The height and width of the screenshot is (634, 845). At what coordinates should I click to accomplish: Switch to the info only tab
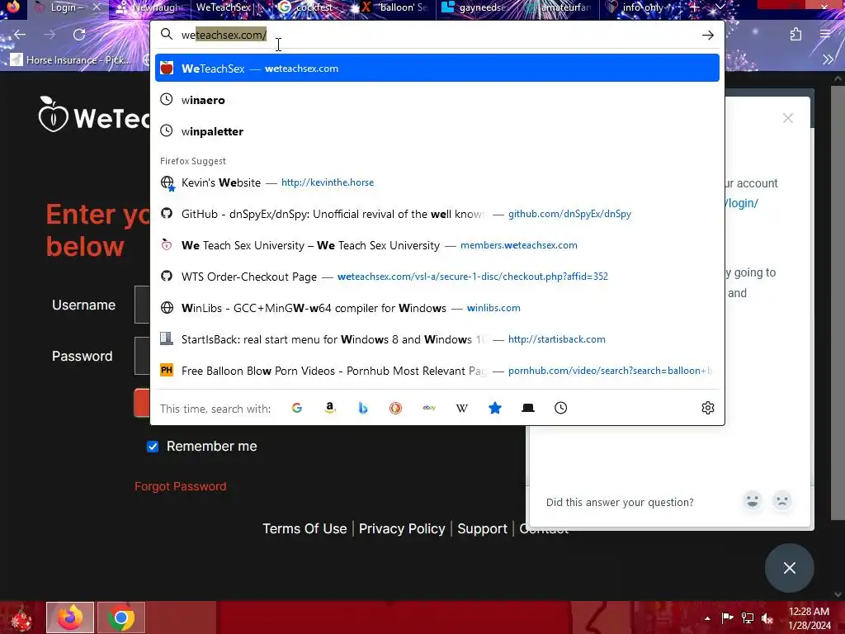pyautogui.click(x=641, y=7)
